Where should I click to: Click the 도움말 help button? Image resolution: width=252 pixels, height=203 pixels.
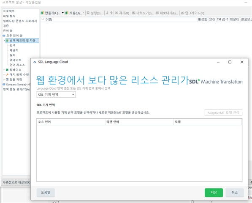coord(46,192)
